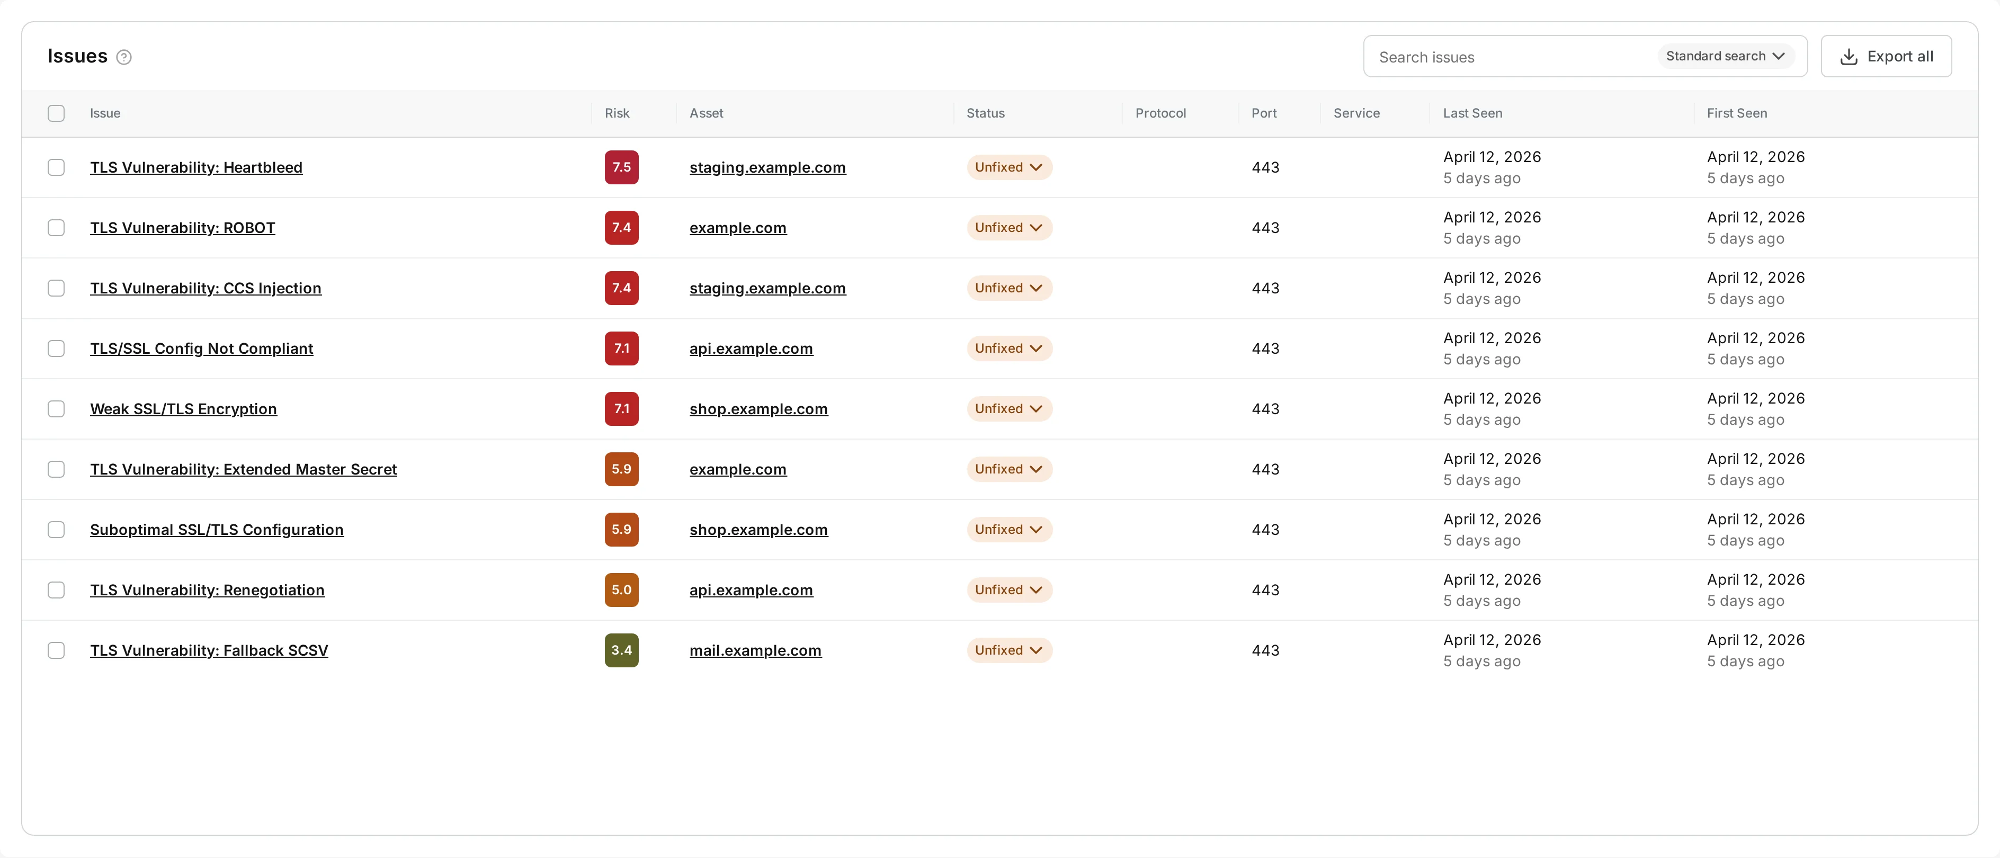Sort by the Status column header
Image resolution: width=2000 pixels, height=858 pixels.
tap(985, 113)
